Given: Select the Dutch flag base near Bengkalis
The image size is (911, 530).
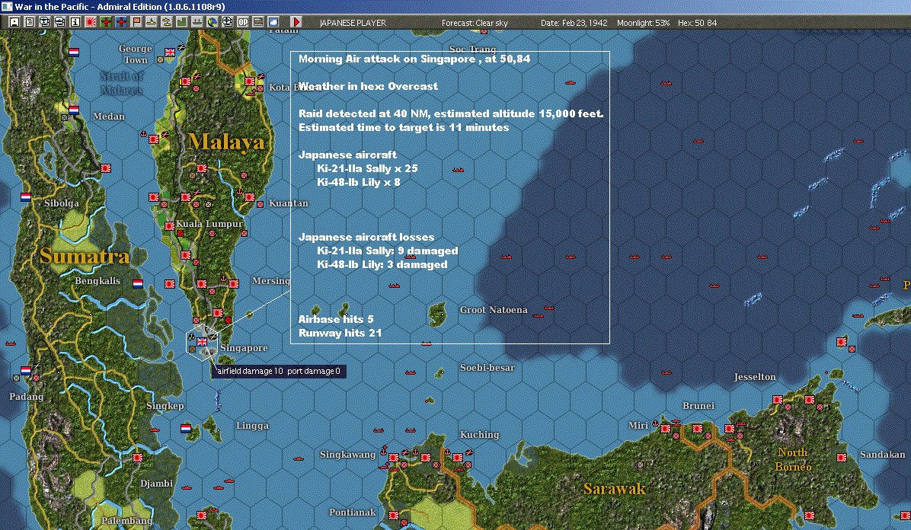Looking at the screenshot, I should tap(138, 283).
